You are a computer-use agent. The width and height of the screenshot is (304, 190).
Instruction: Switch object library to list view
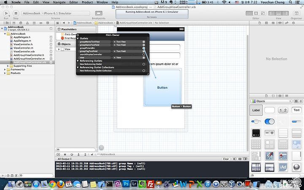click(x=301, y=101)
